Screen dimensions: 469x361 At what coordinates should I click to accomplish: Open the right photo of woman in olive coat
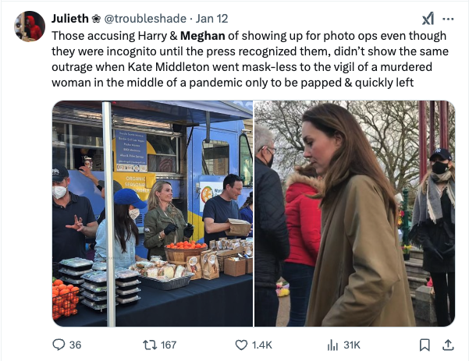[x=354, y=213]
